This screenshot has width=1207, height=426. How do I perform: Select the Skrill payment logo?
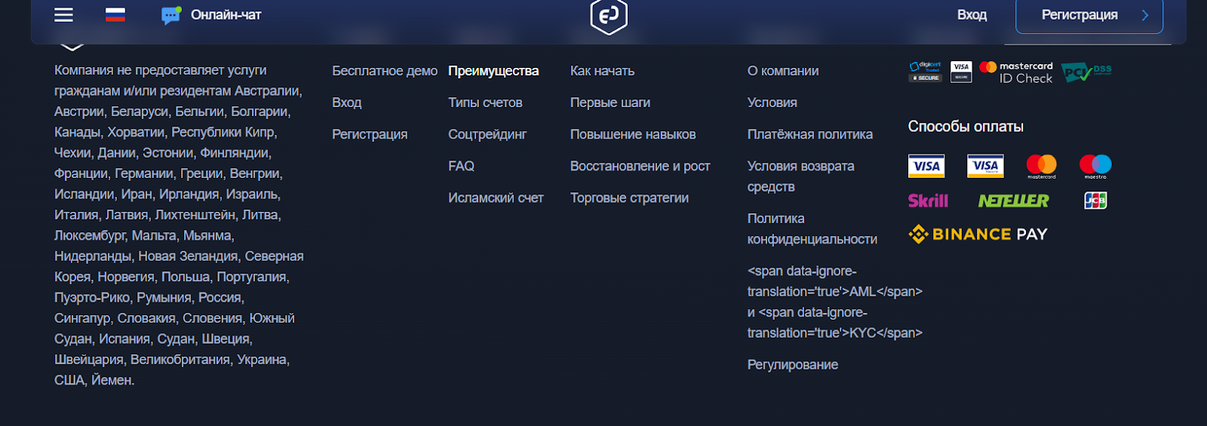(x=928, y=201)
